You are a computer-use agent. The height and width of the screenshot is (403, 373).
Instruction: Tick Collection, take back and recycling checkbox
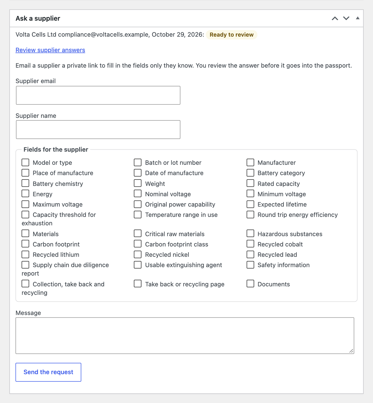coord(25,284)
